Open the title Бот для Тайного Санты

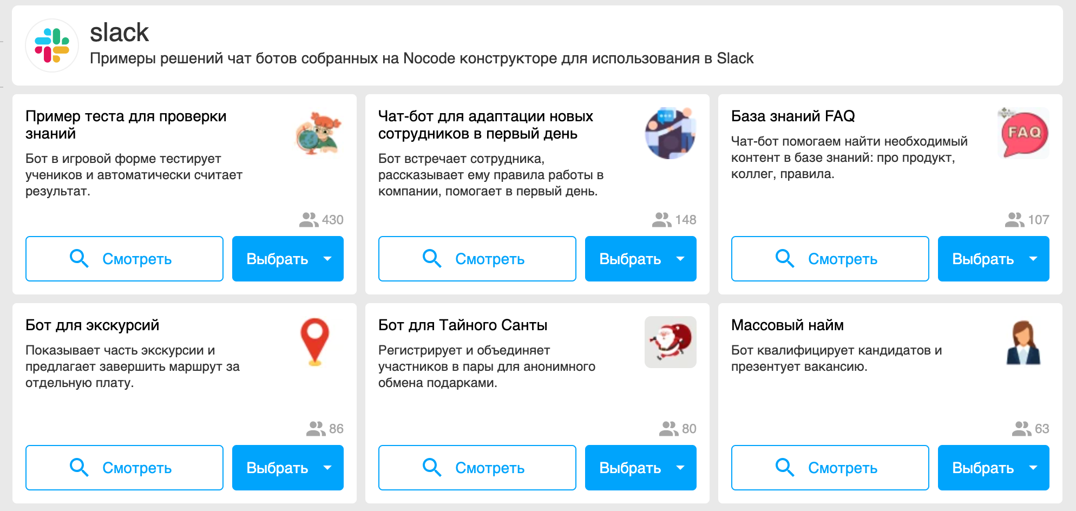(463, 325)
